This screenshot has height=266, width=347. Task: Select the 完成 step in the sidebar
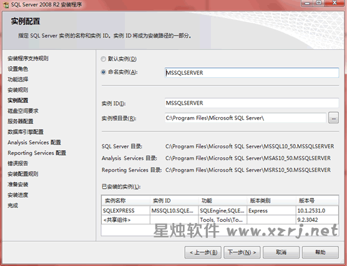(x=12, y=206)
